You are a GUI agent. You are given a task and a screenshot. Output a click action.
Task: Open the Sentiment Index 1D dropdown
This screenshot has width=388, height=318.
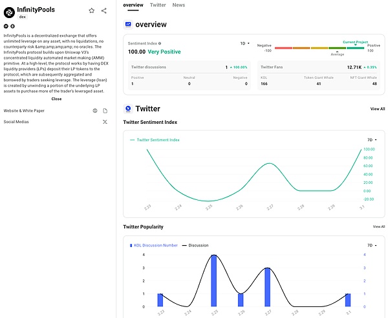(244, 43)
